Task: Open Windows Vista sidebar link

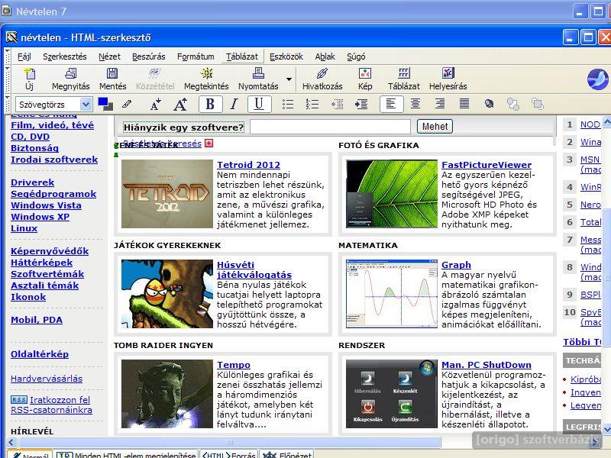Action: point(46,205)
